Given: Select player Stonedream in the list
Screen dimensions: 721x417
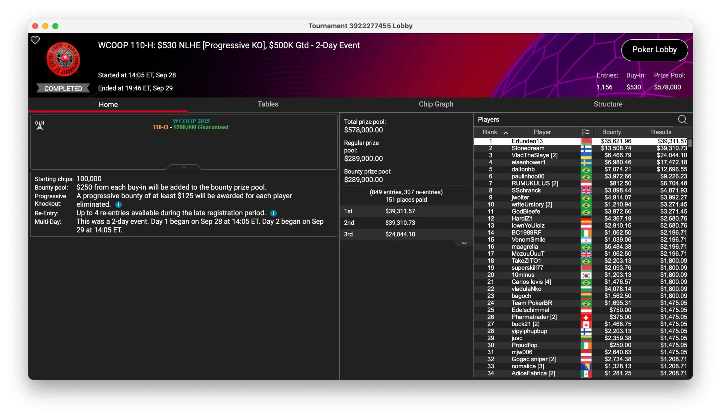Looking at the screenshot, I should coord(528,148).
